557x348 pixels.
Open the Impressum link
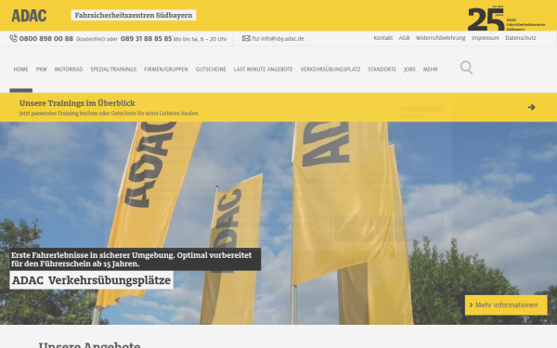tap(486, 38)
